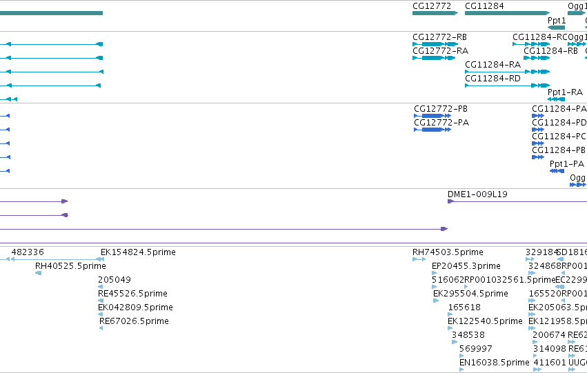Screen dimensions: 587x373
Task: Select the CG12772-PB protein glyph
Action: point(432,116)
